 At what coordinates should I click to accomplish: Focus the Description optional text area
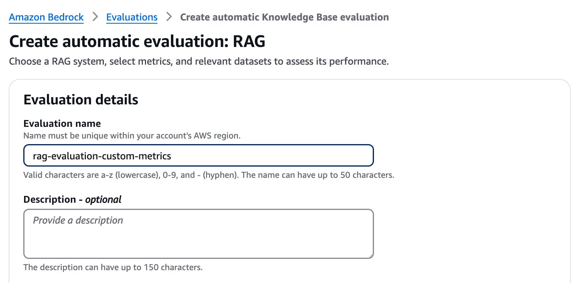199,234
